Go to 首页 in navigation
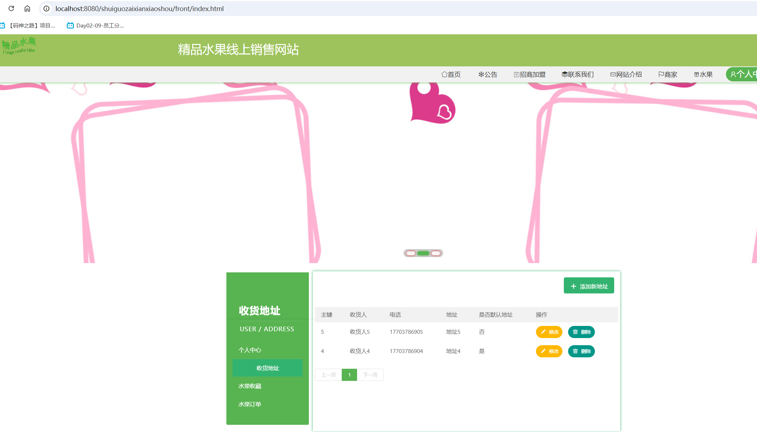Viewport: 757px width, 448px height. pos(451,74)
